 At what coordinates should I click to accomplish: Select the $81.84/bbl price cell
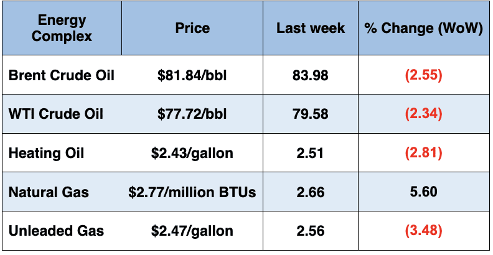[x=192, y=76]
